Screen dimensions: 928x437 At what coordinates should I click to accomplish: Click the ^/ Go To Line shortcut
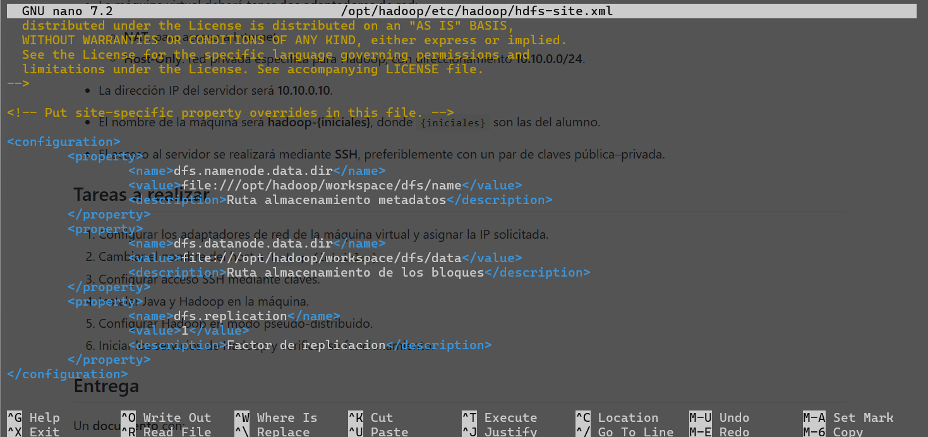[625, 431]
